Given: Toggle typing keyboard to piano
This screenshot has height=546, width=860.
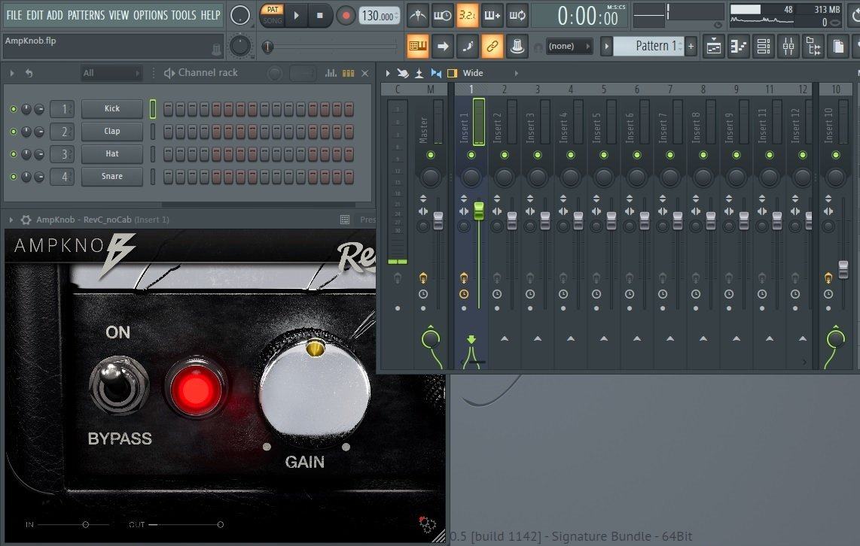Looking at the screenshot, I should (x=418, y=46).
